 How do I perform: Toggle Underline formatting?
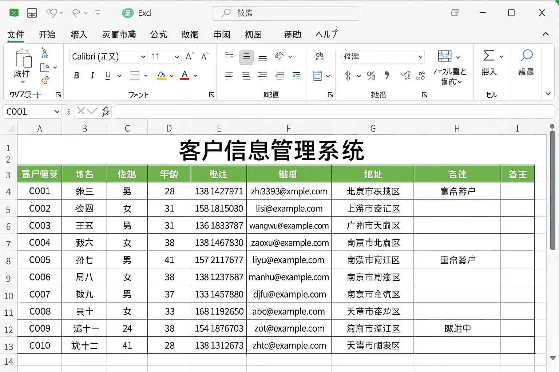coord(108,76)
